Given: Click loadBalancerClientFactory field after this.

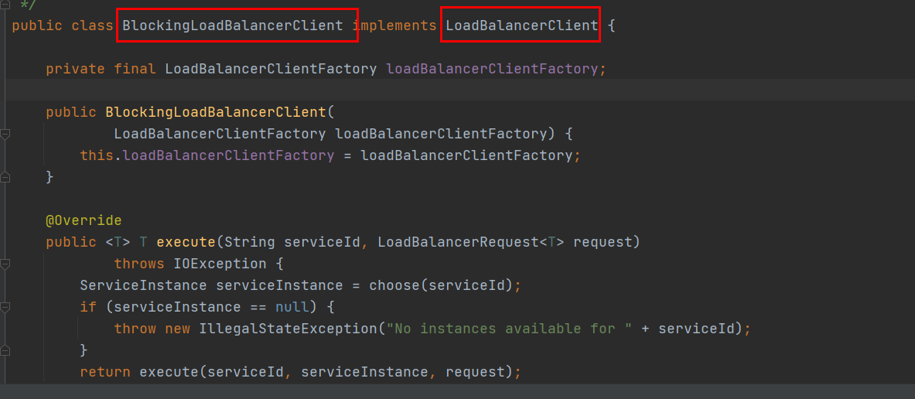Looking at the screenshot, I should click(x=229, y=155).
